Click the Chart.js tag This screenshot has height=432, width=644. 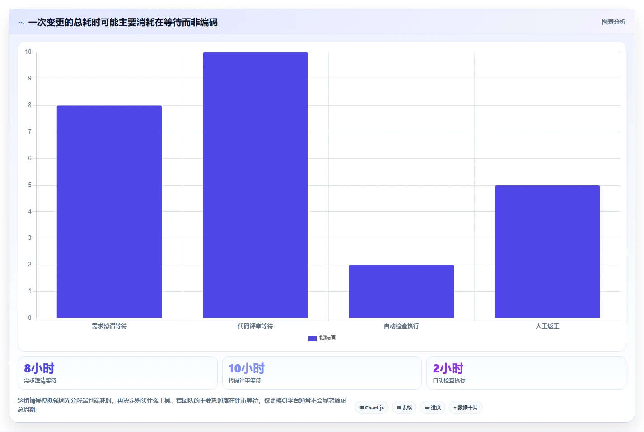[x=372, y=408]
